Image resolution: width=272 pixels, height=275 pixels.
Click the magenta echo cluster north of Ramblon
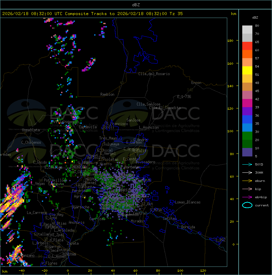(89, 65)
